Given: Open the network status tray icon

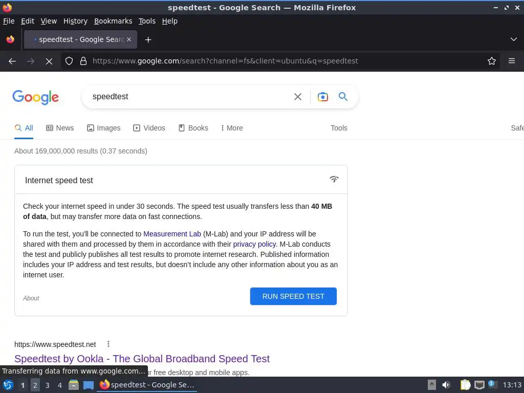Looking at the screenshot, I should [479, 385].
